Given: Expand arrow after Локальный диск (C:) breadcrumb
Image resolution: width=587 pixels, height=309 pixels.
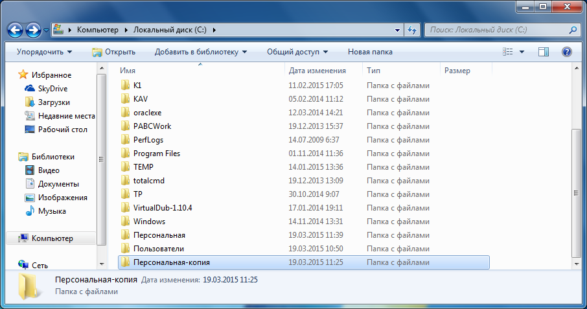Looking at the screenshot, I should (x=214, y=30).
